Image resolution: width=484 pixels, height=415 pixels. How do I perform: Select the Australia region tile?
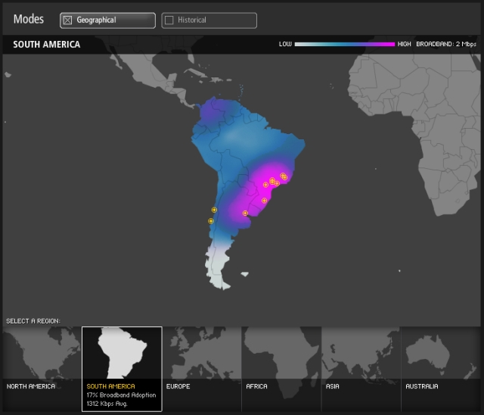441,369
